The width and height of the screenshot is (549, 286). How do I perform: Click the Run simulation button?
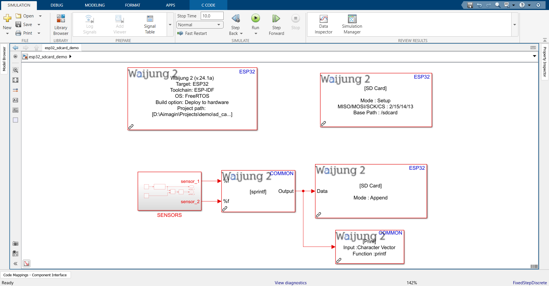[255, 19]
